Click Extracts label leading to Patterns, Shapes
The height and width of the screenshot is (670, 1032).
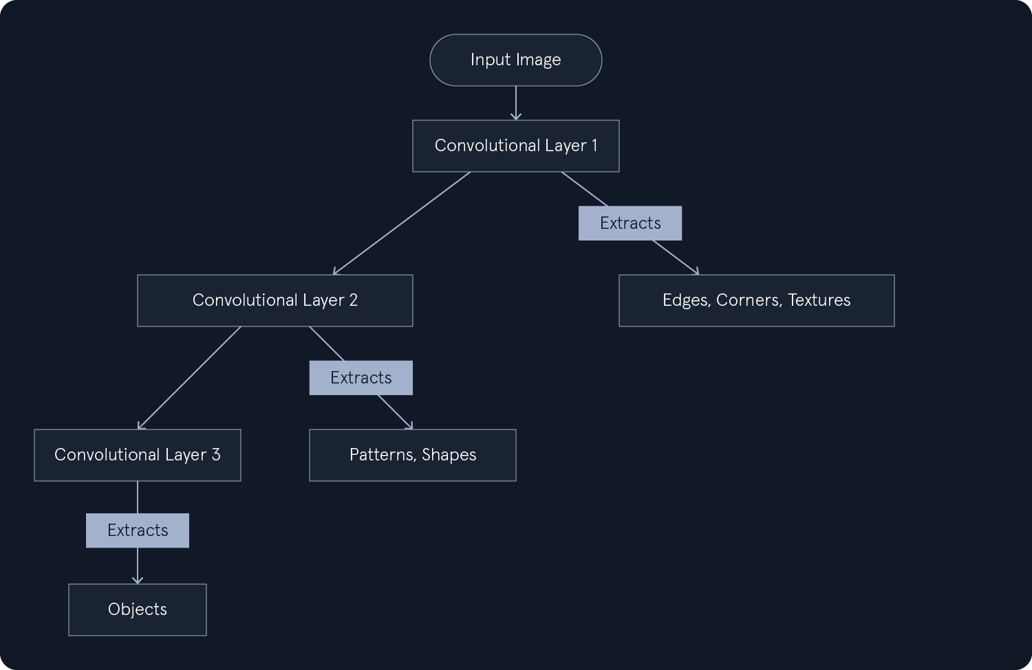(361, 378)
